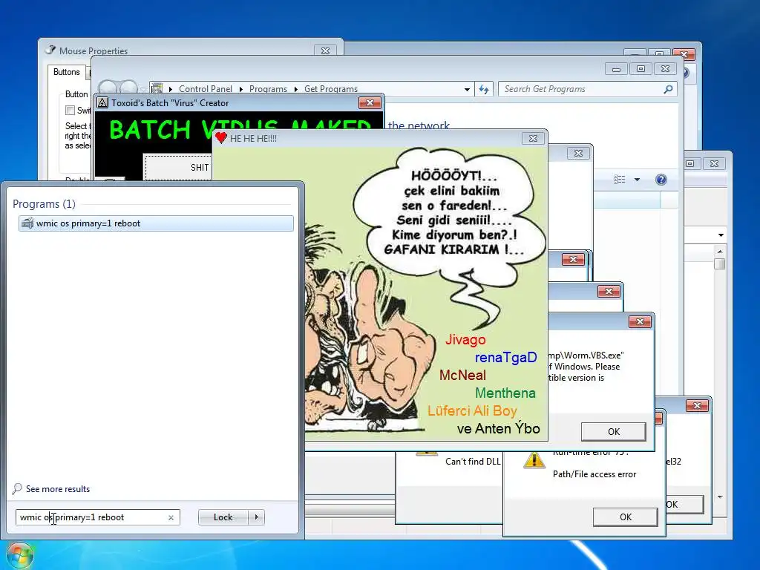Open the blue Help icon in Explorer toolbar
Viewport: 760px width, 570px height.
click(x=661, y=180)
